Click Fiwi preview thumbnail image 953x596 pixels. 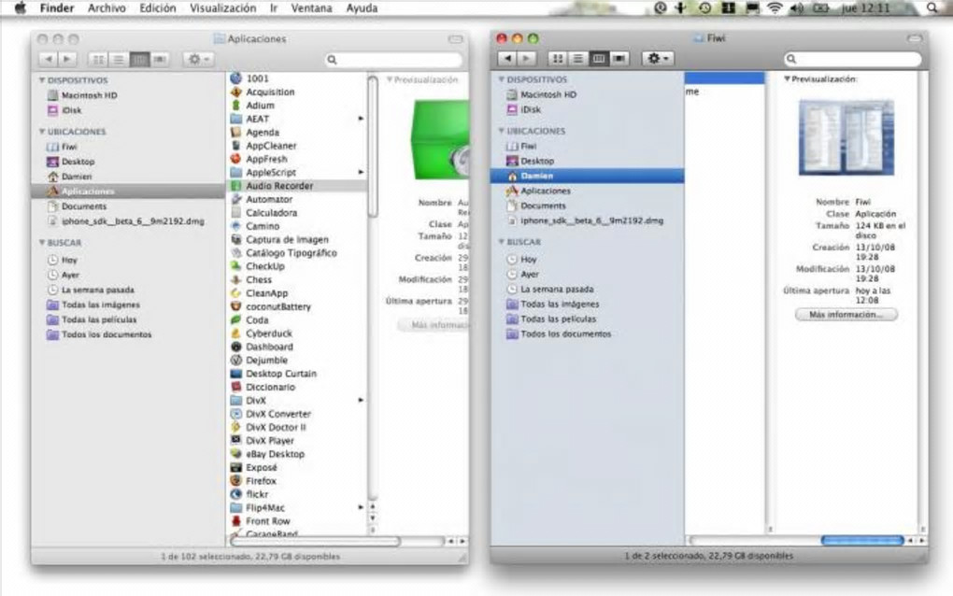tap(846, 137)
